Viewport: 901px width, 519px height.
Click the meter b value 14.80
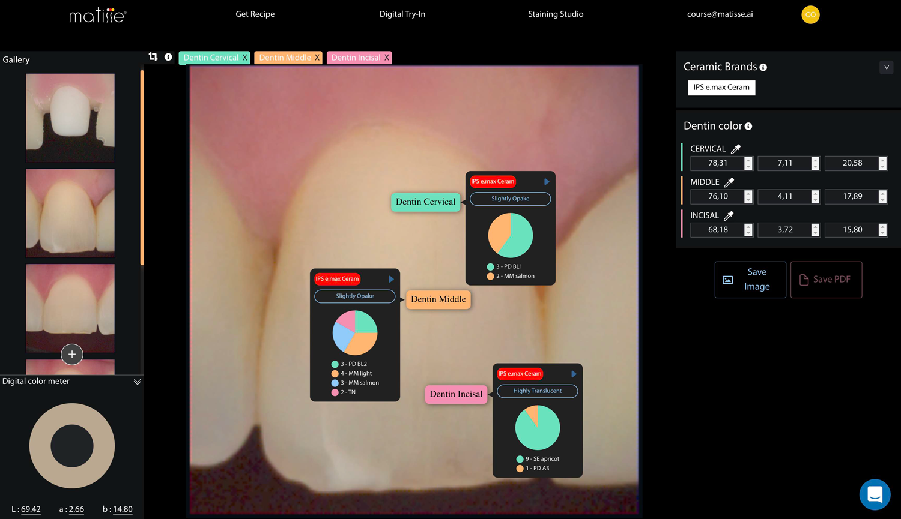coord(123,509)
